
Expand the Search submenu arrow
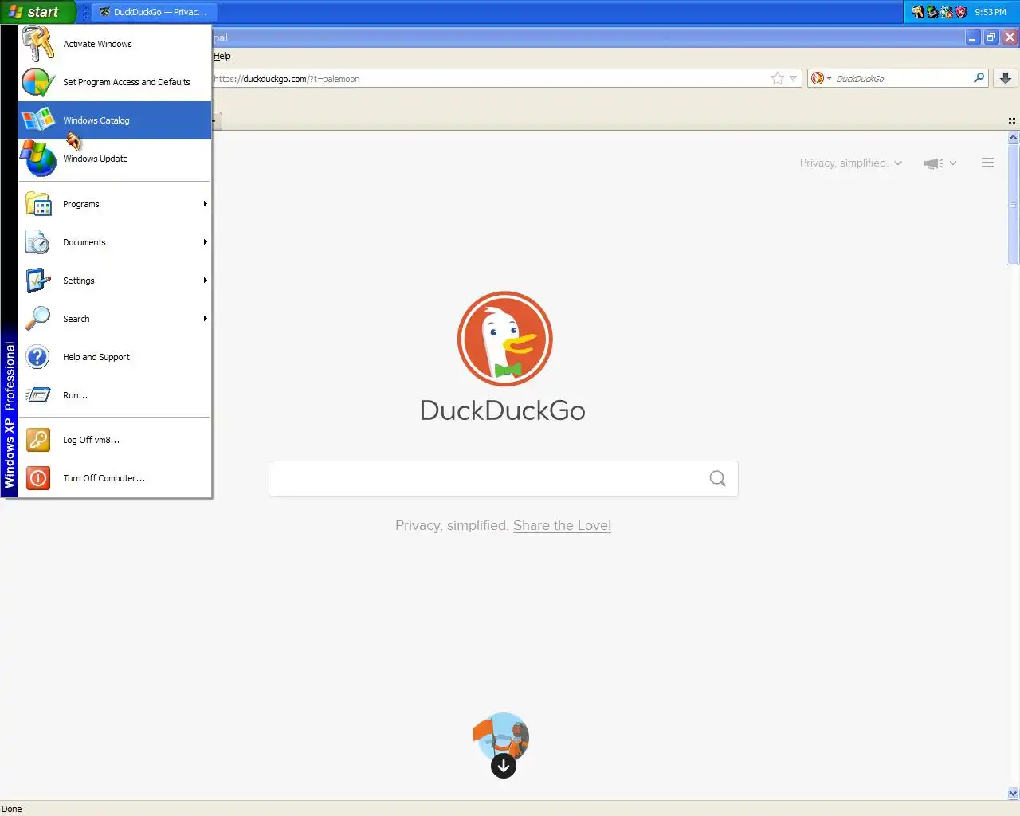(x=205, y=319)
